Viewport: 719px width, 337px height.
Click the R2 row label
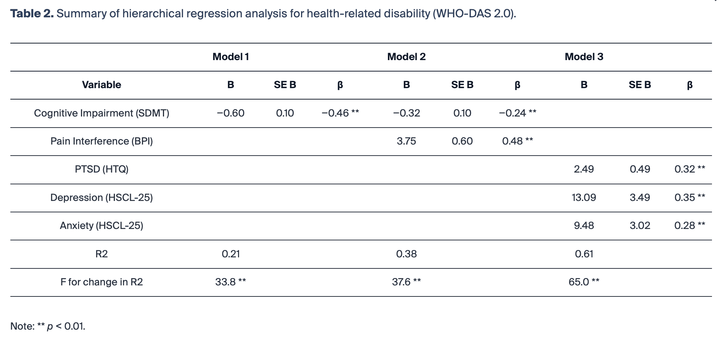click(102, 254)
